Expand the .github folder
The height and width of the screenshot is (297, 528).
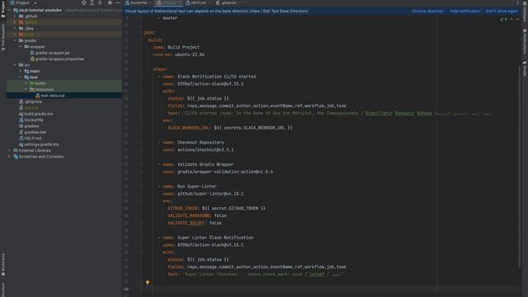pos(15,16)
